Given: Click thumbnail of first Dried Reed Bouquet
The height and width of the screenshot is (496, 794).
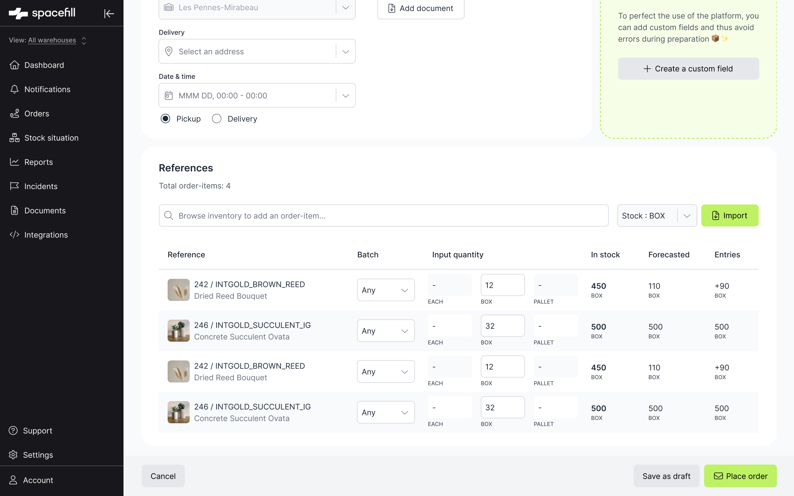Looking at the screenshot, I should point(179,290).
